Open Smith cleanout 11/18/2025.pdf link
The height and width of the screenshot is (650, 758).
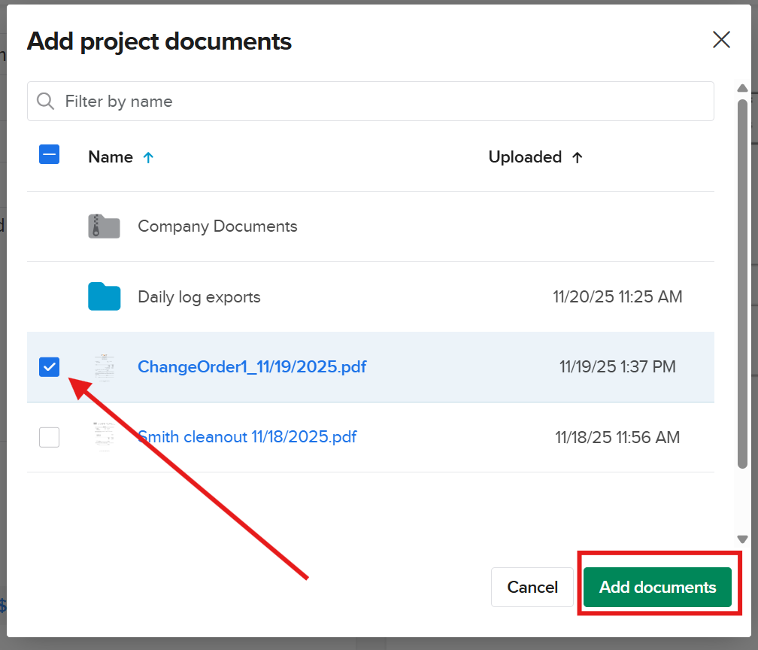click(x=247, y=437)
